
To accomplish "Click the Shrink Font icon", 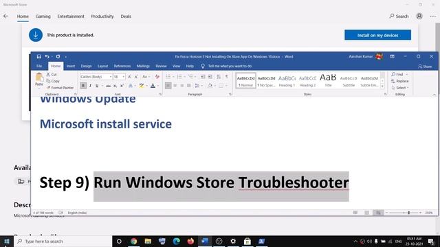I will click(x=136, y=76).
